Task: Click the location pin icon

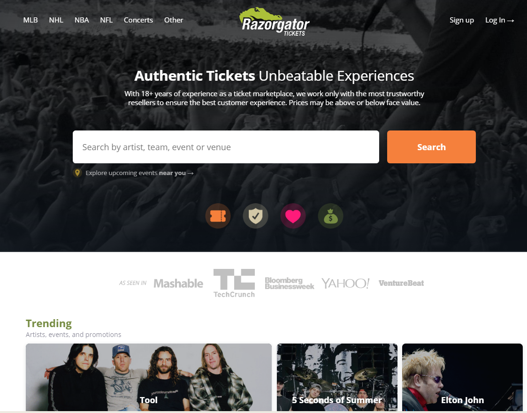Action: click(77, 173)
